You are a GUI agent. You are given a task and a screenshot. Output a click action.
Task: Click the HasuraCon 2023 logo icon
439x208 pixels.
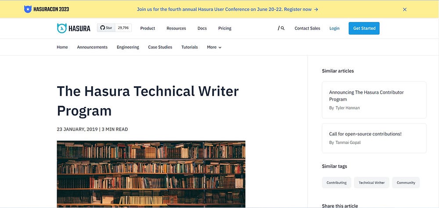coord(28,9)
